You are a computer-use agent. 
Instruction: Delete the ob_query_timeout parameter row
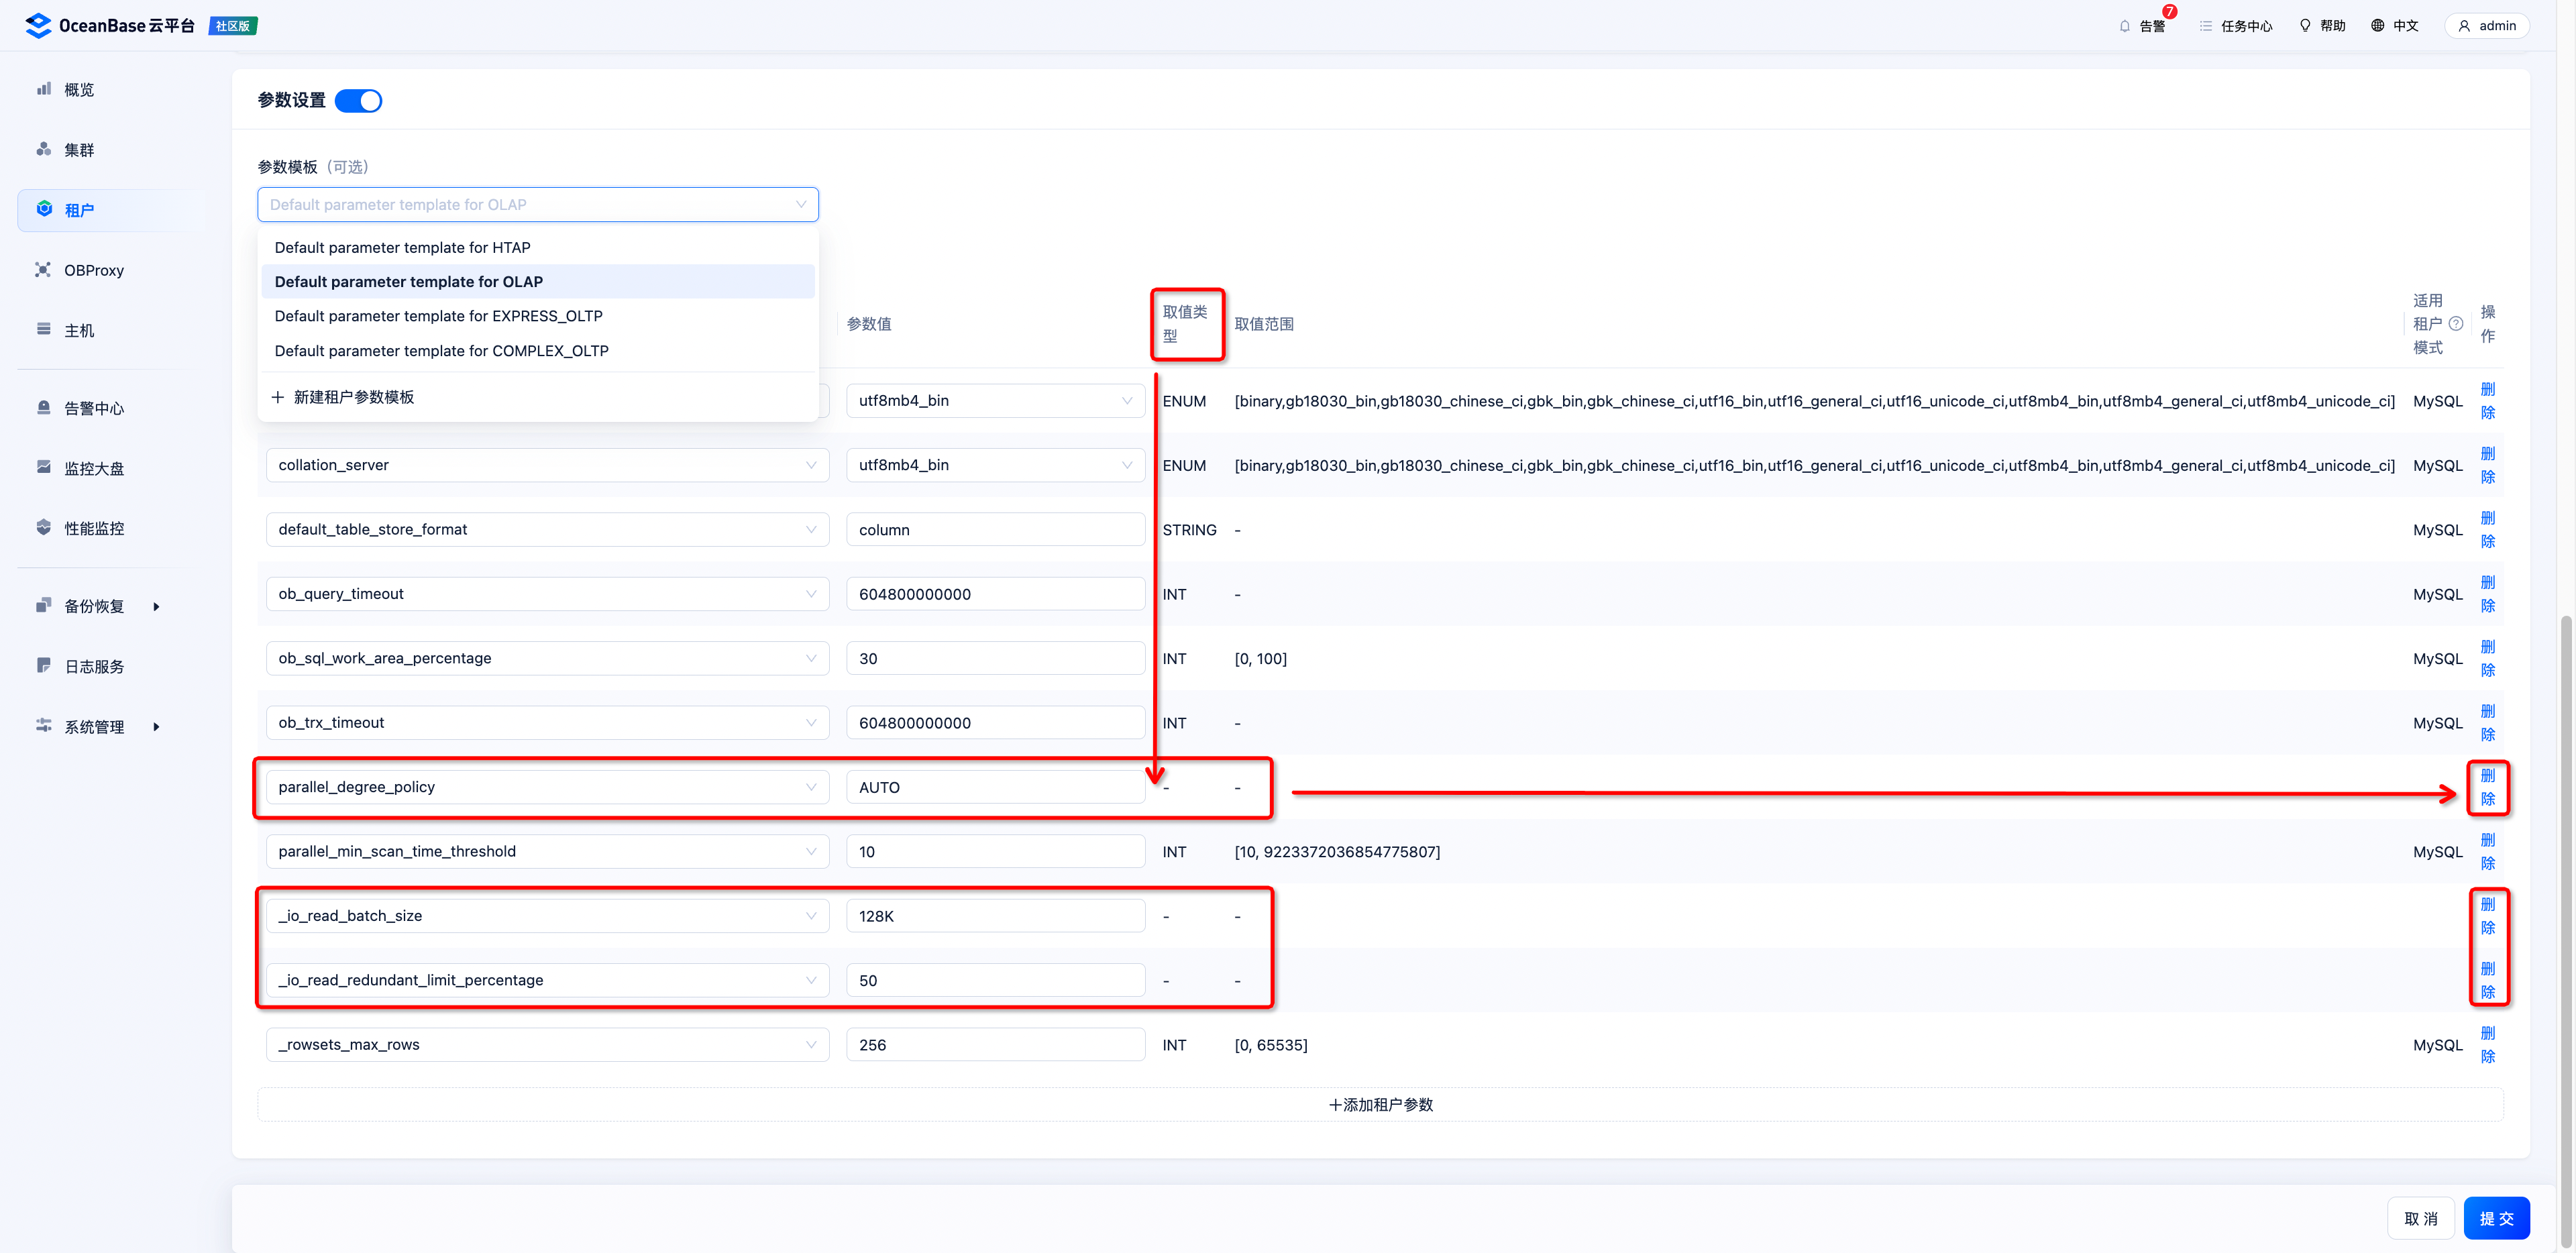point(2488,594)
